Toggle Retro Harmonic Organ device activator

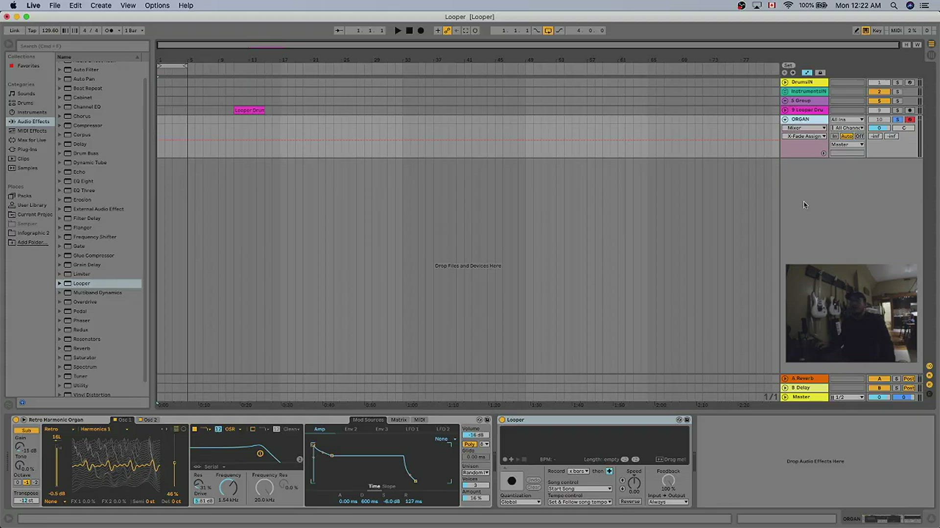[16, 420]
